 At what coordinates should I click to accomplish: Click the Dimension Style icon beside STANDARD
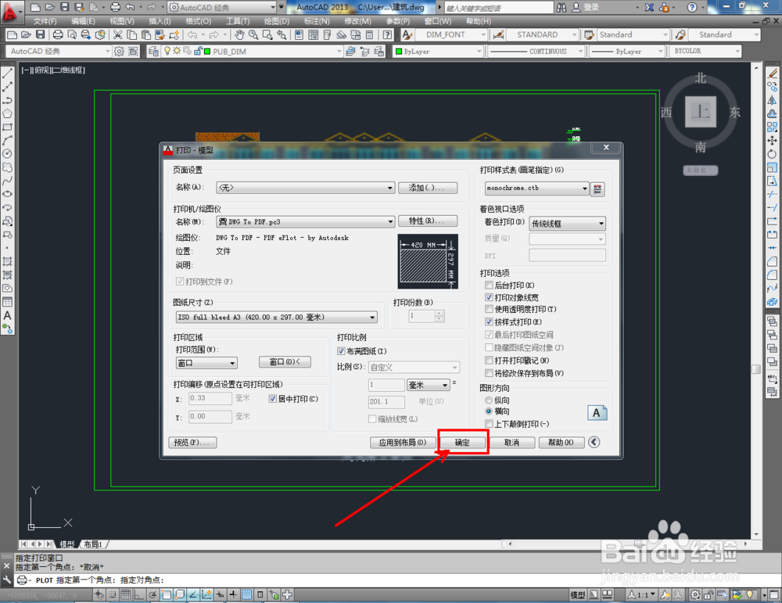[x=497, y=34]
